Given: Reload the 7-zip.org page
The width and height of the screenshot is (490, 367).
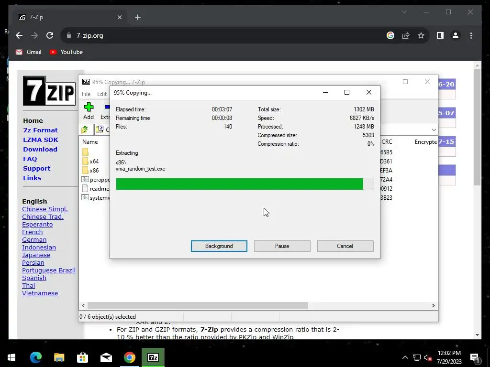Looking at the screenshot, I should (x=50, y=35).
